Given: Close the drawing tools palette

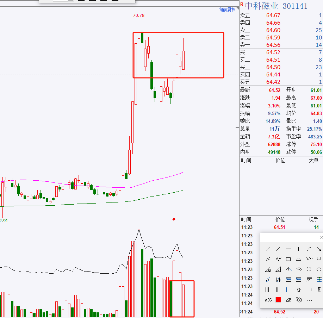Looking at the screenshot, I should click(x=321, y=237).
